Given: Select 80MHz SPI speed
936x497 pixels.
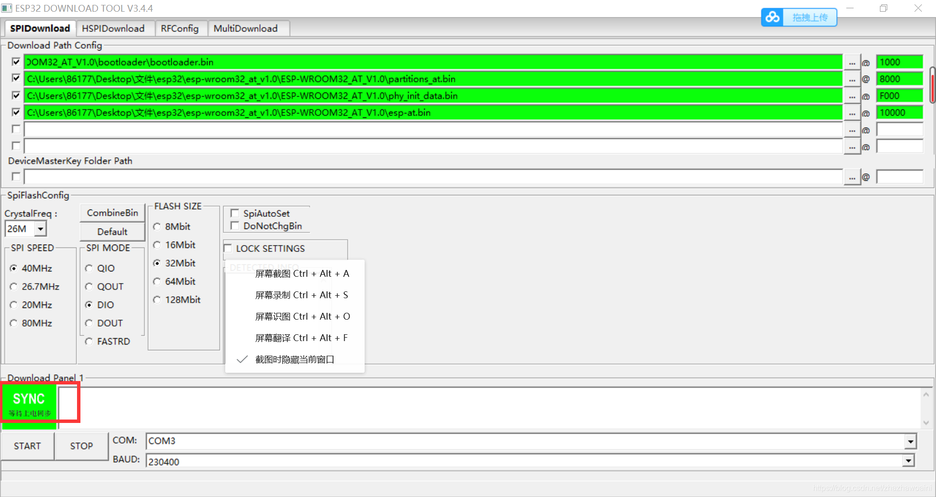Looking at the screenshot, I should pyautogui.click(x=14, y=323).
